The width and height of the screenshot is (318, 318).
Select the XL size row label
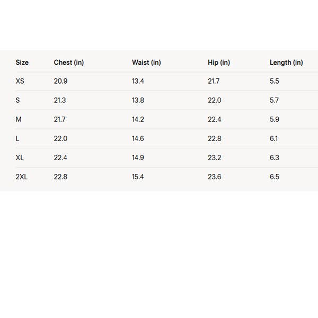tap(20, 157)
